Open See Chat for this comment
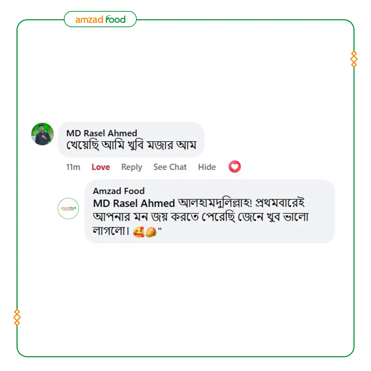The height and width of the screenshot is (371, 371). click(x=170, y=167)
